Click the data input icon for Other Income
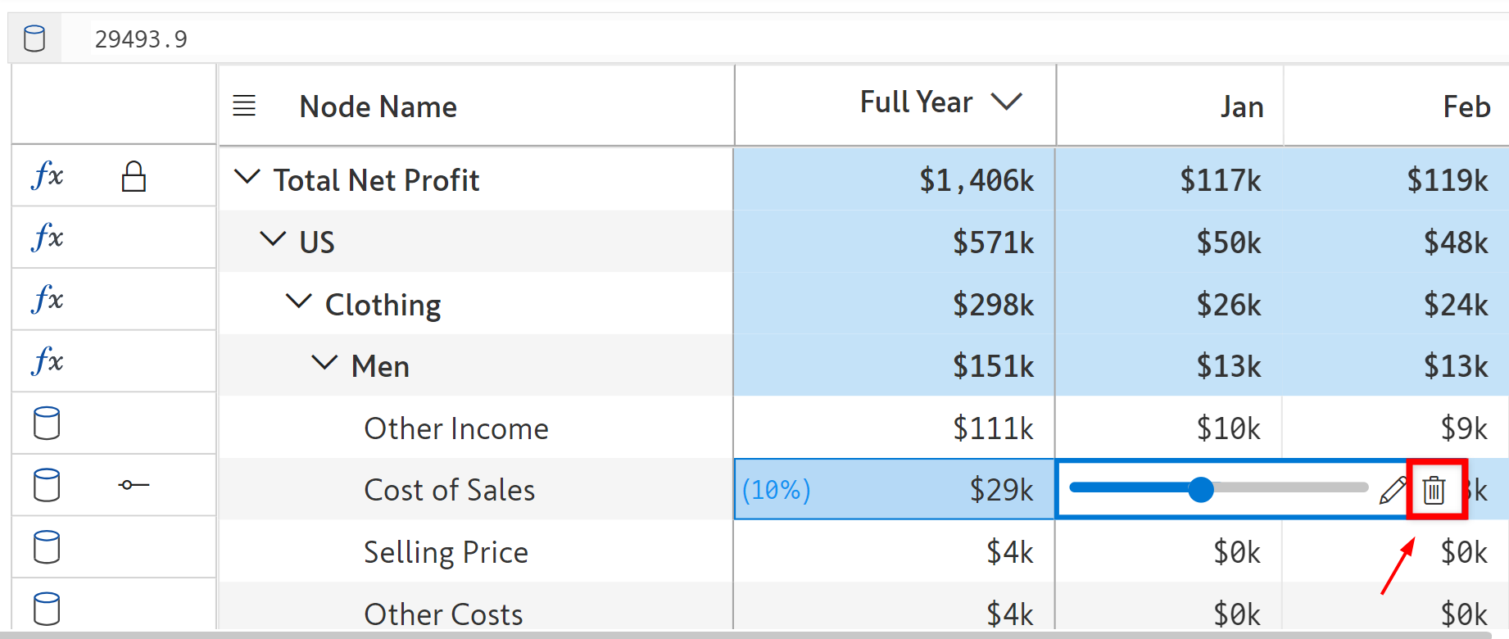1509x639 pixels. point(47,424)
